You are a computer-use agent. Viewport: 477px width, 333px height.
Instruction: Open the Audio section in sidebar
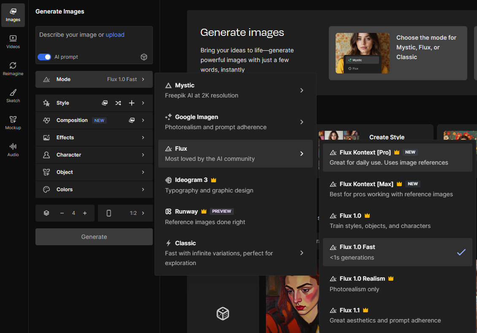click(13, 150)
